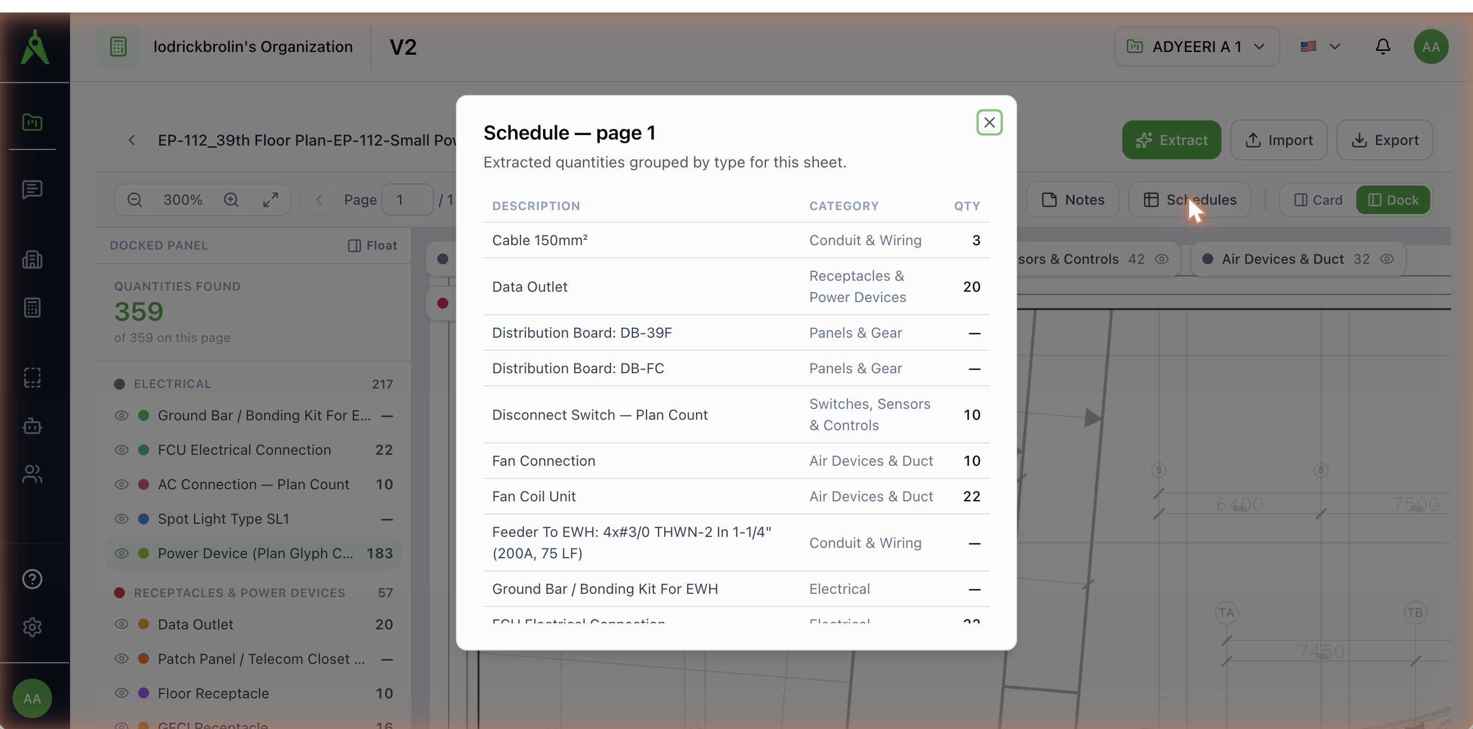Toggle the Air Devices & Duct eye icon

pos(1386,259)
